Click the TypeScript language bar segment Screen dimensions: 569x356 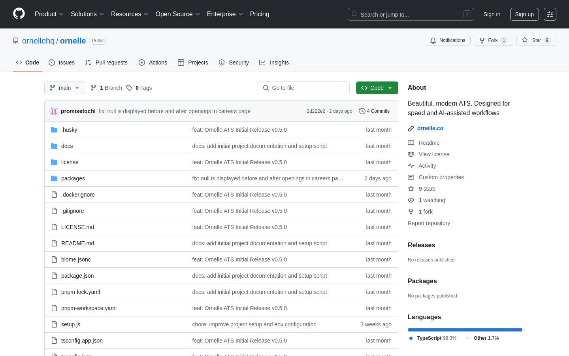465,330
